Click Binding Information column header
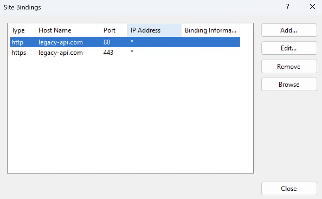Viewport: 322px width, 199px height. tap(210, 30)
